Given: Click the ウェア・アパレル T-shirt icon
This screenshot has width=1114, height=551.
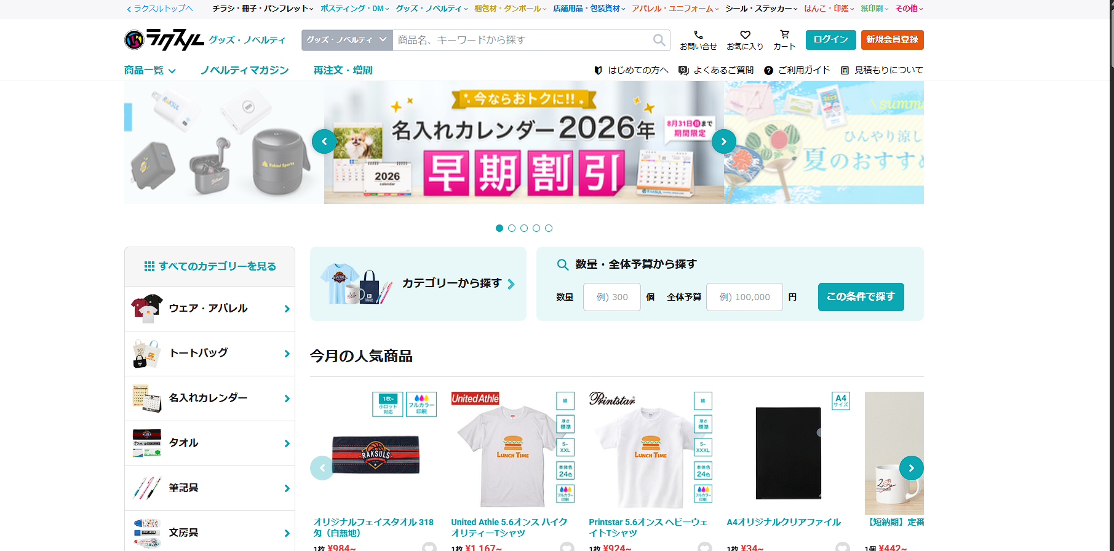Looking at the screenshot, I should 147,309.
